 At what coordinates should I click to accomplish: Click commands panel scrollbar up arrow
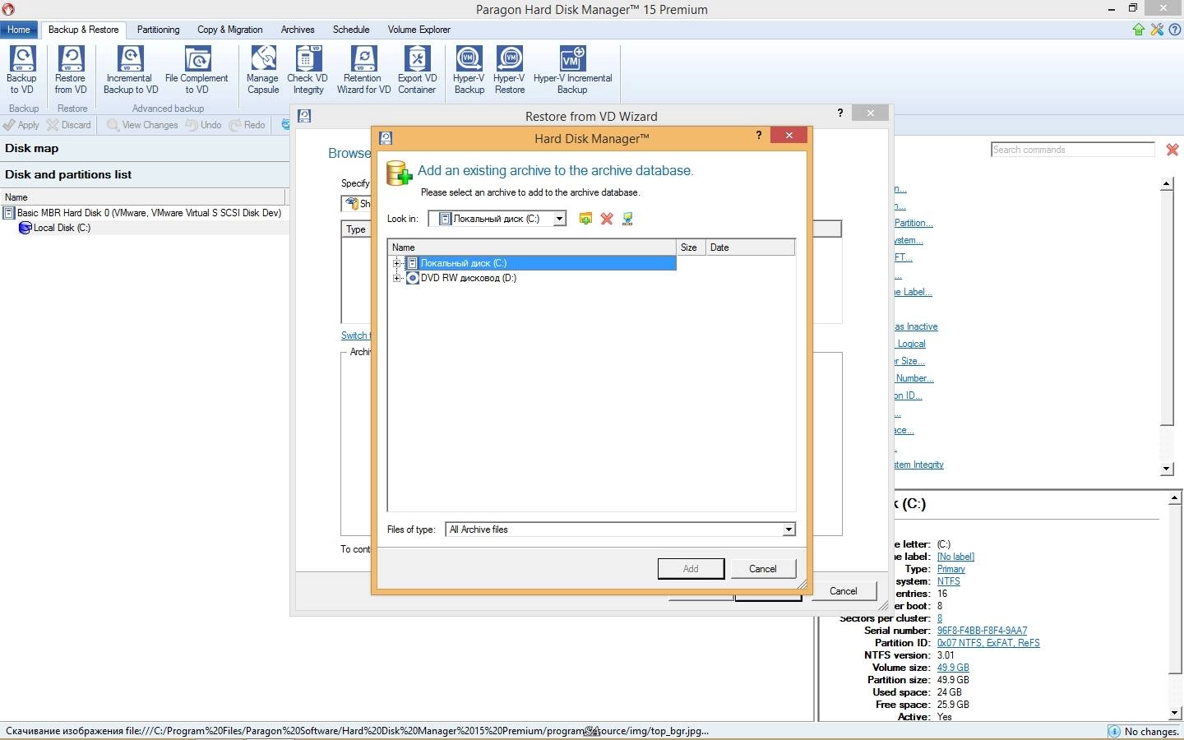pos(1167,184)
